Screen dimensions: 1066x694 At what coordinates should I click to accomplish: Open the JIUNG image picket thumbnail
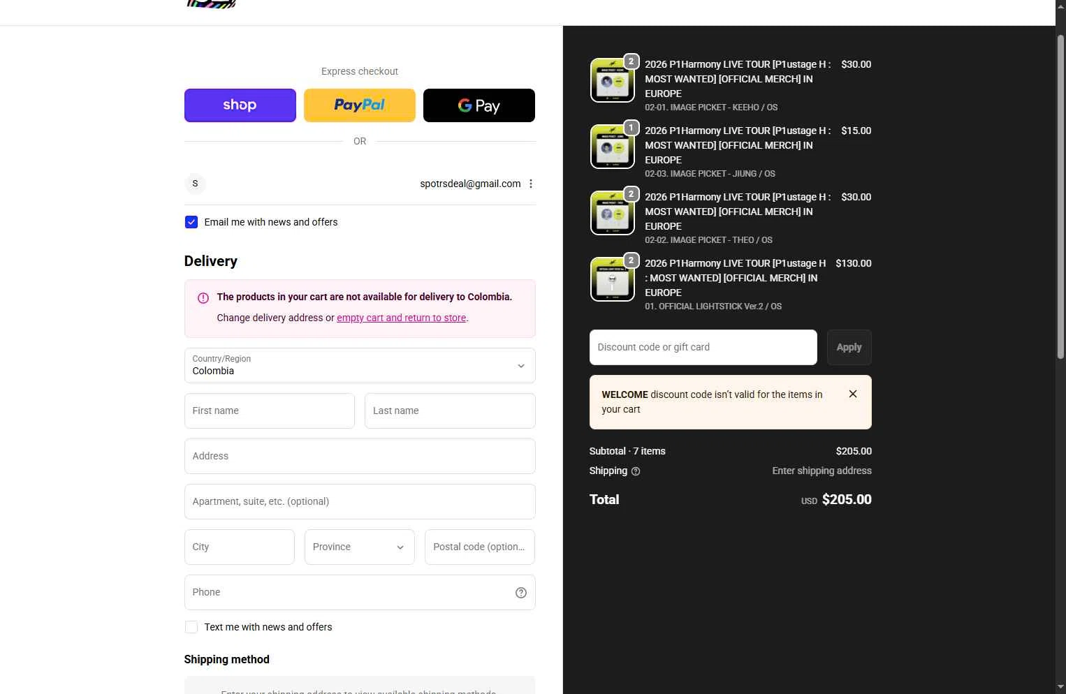(x=613, y=147)
